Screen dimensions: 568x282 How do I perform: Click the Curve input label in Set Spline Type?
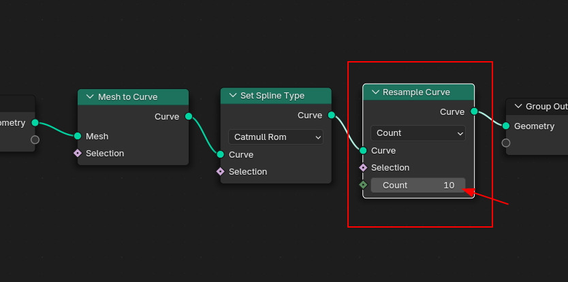point(241,155)
